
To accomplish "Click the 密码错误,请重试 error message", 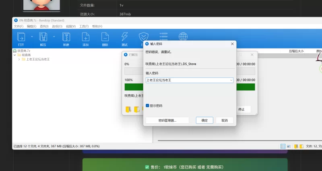I will [159, 52].
